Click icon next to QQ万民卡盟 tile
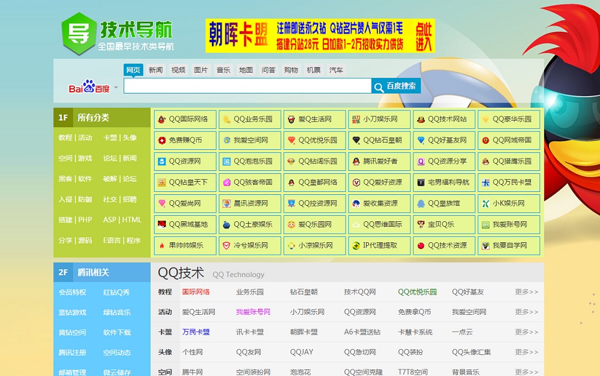 pyautogui.click(x=485, y=182)
